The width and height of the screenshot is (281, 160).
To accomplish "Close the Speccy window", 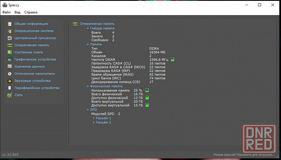I will pyautogui.click(x=273, y=5).
